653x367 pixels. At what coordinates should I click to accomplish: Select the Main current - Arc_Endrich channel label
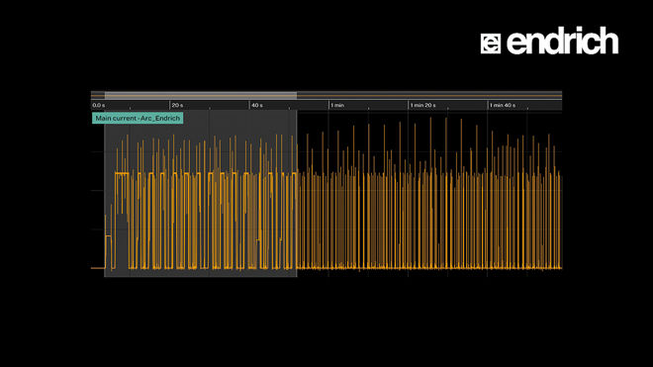pos(138,119)
